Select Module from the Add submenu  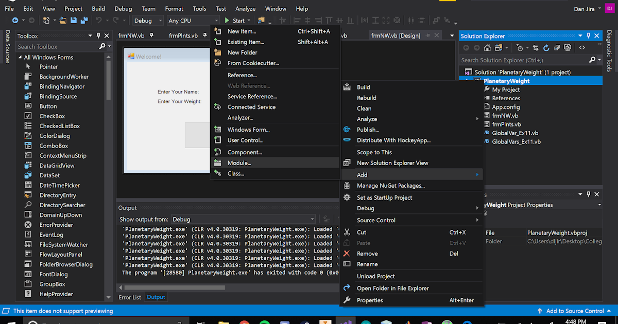(238, 163)
